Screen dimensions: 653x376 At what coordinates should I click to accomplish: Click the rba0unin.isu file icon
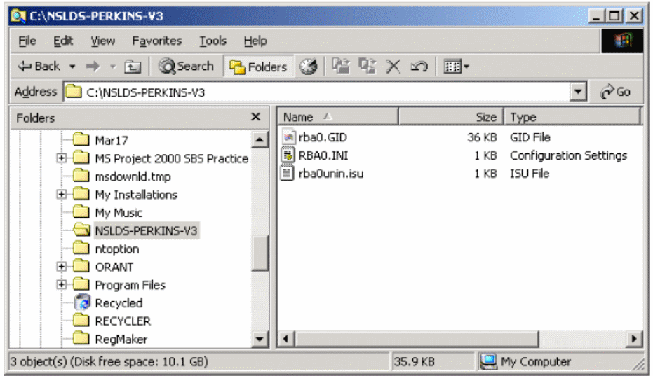288,173
